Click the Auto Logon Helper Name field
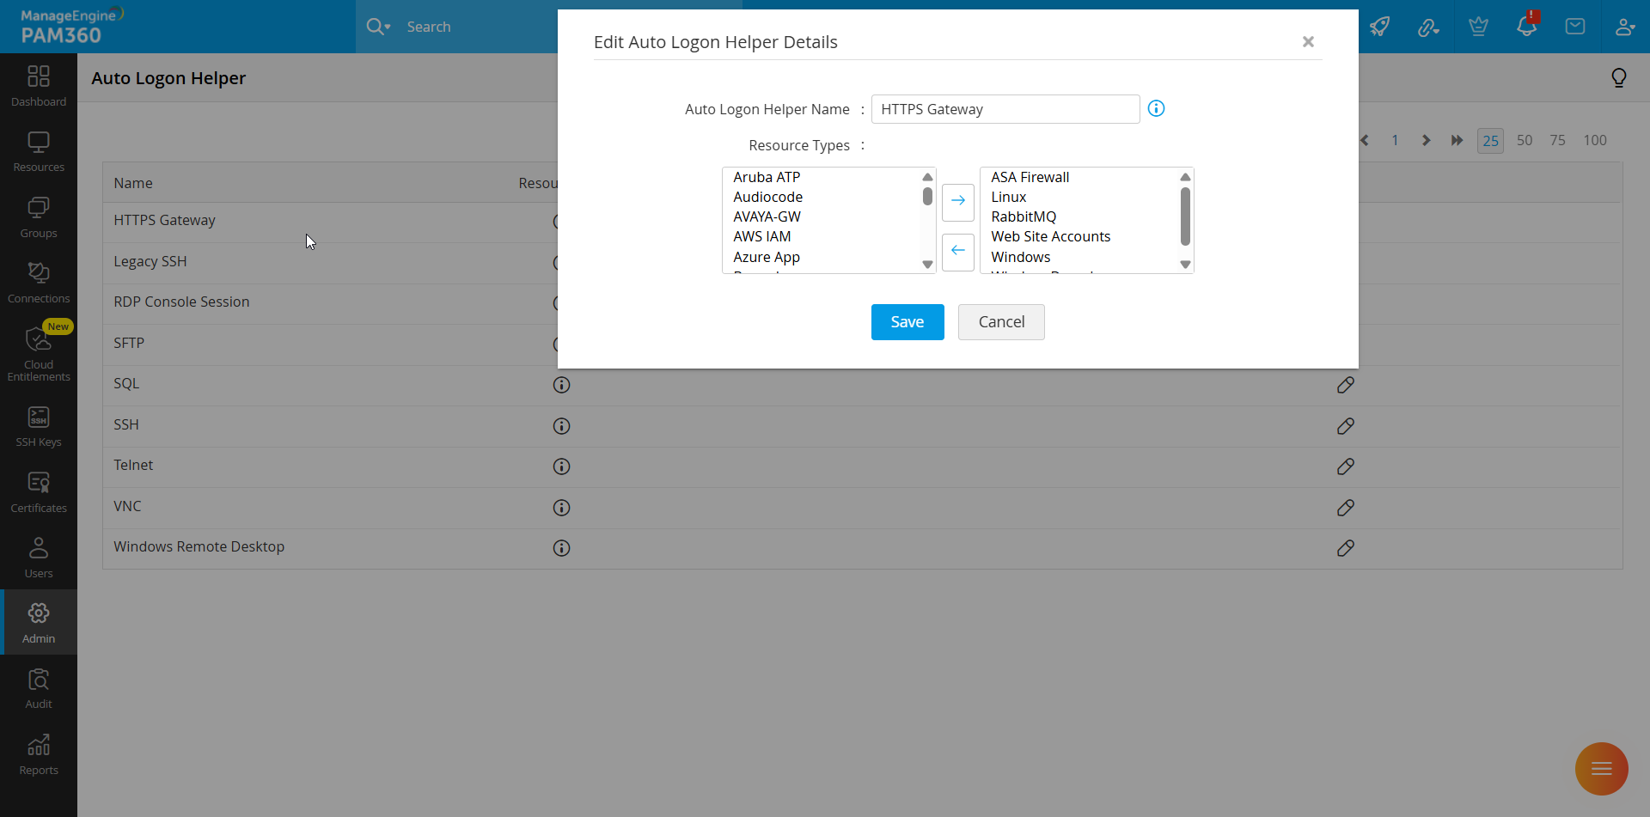1650x817 pixels. [1005, 109]
